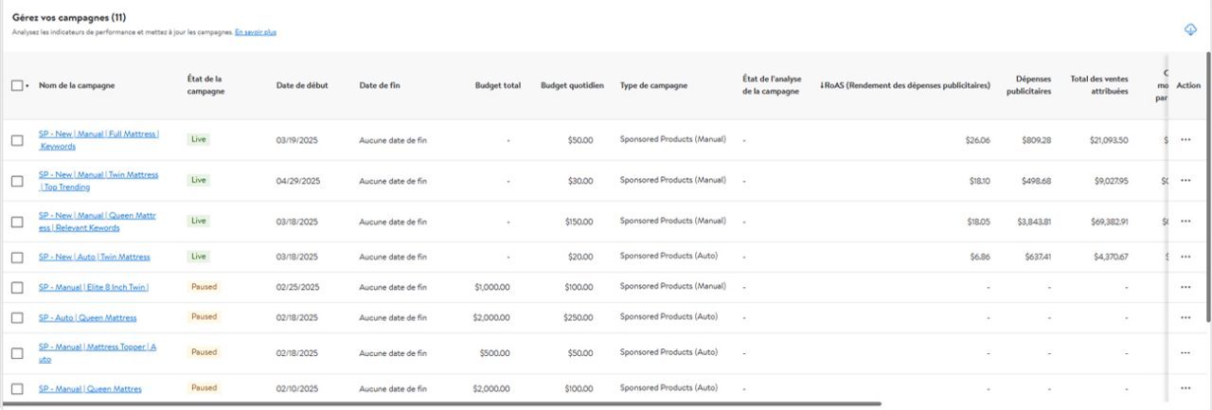Click the Budget quotidien column header
Screen dimensions: 1212x410
coord(572,85)
